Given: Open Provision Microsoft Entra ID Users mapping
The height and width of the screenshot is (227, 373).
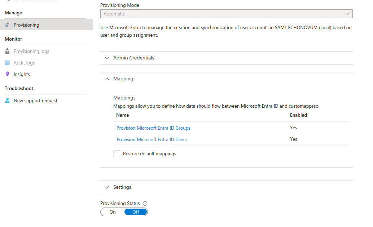Looking at the screenshot, I should click(152, 139).
